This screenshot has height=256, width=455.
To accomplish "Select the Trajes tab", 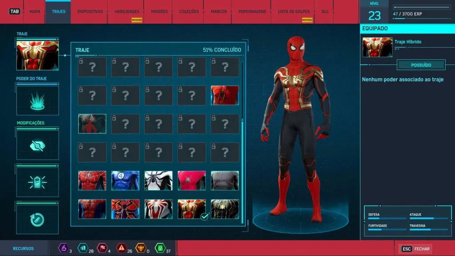I will coord(59,12).
